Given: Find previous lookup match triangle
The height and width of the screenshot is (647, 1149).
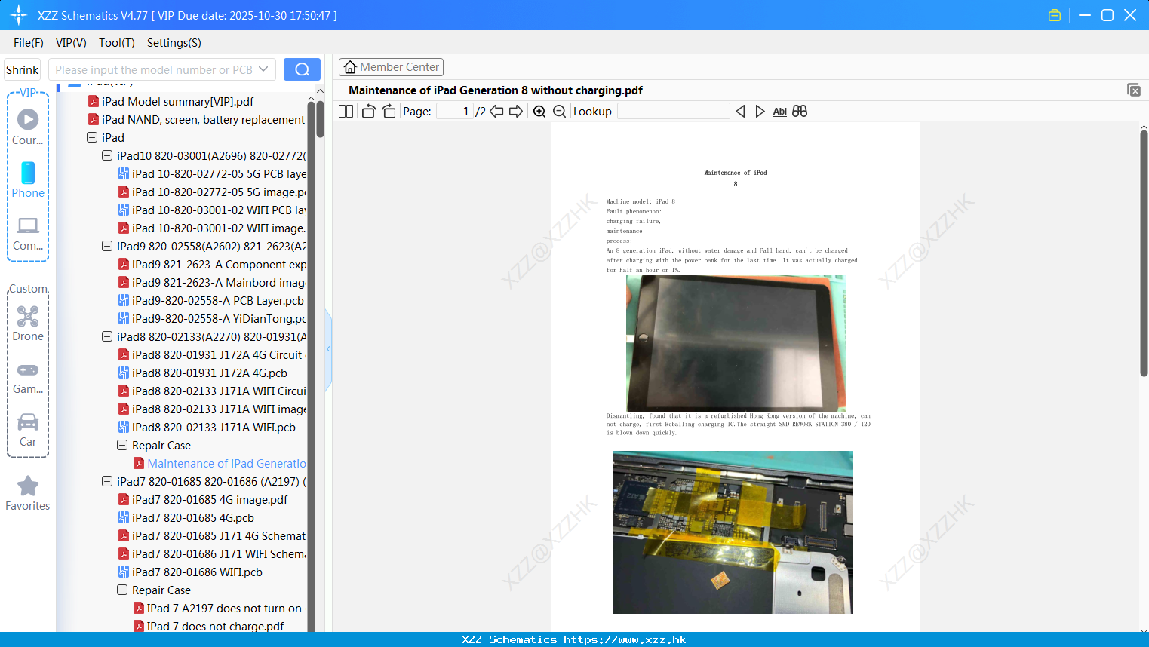Looking at the screenshot, I should (x=740, y=112).
